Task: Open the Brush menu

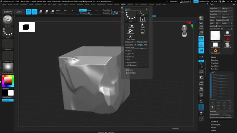Action: 10,4
